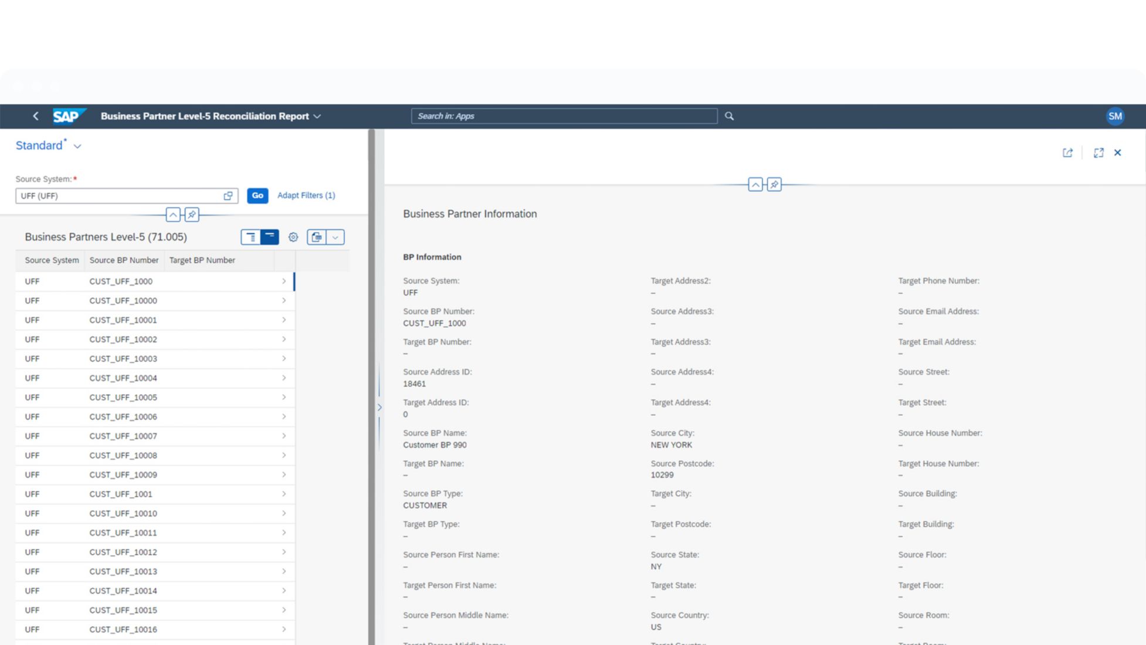This screenshot has height=645, width=1146.
Task: Toggle hide details table view
Action: pyautogui.click(x=270, y=237)
